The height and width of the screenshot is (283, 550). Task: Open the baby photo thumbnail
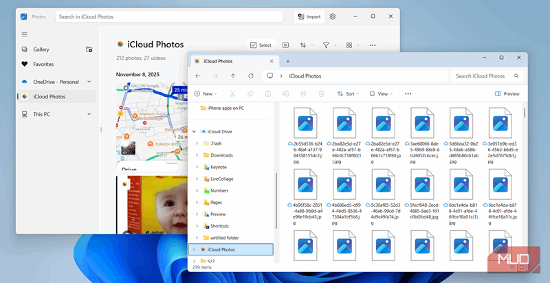coord(151,205)
